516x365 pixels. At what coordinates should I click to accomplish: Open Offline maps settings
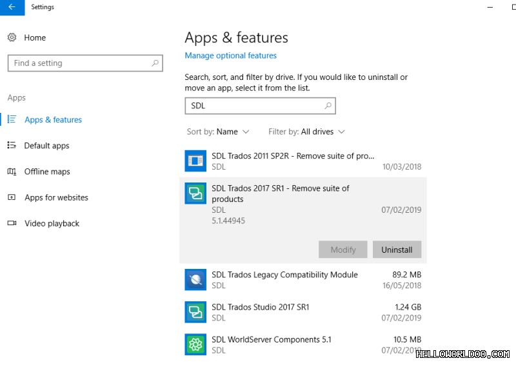[x=47, y=172]
